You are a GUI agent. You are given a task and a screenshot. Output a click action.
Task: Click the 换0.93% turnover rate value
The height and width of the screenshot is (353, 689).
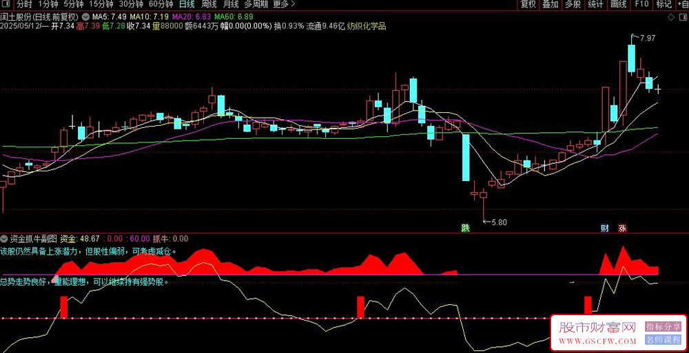coord(289,26)
